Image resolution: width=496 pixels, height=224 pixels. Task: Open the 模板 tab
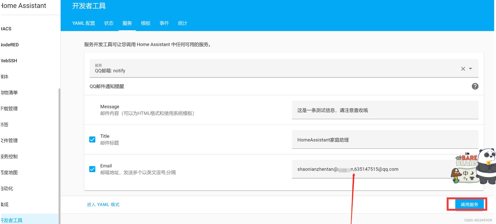click(146, 23)
